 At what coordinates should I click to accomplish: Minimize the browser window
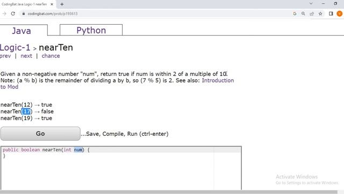click(323, 4)
